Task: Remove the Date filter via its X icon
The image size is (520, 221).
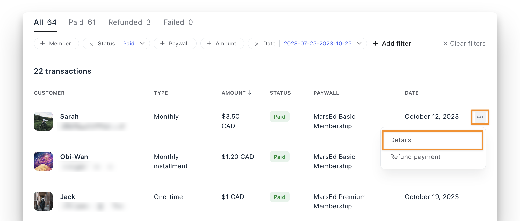Action: (x=256, y=44)
